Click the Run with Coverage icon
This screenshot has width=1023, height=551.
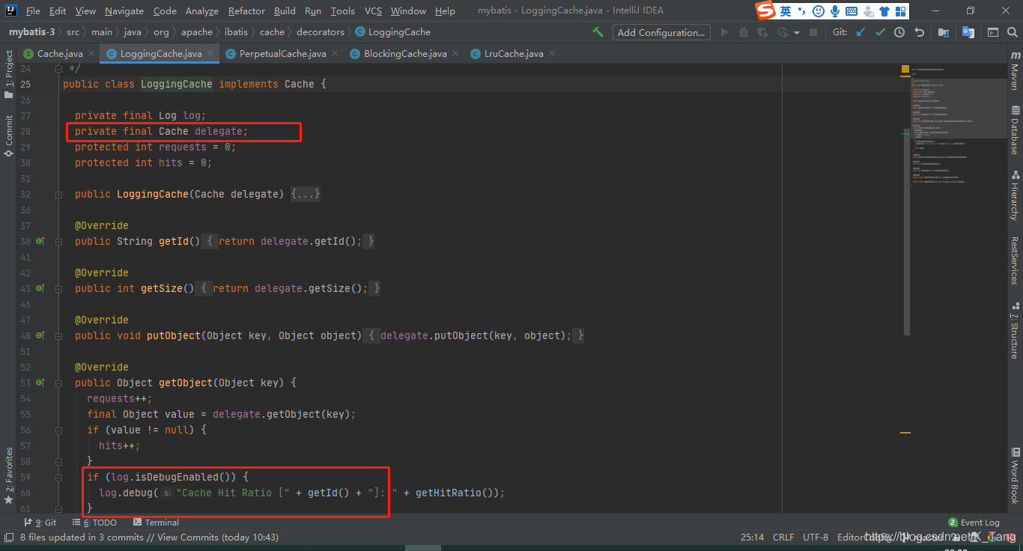coord(763,32)
